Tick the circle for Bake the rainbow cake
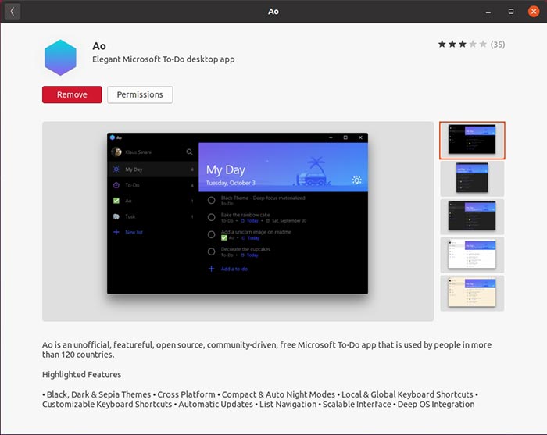The height and width of the screenshot is (435, 547). point(211,217)
